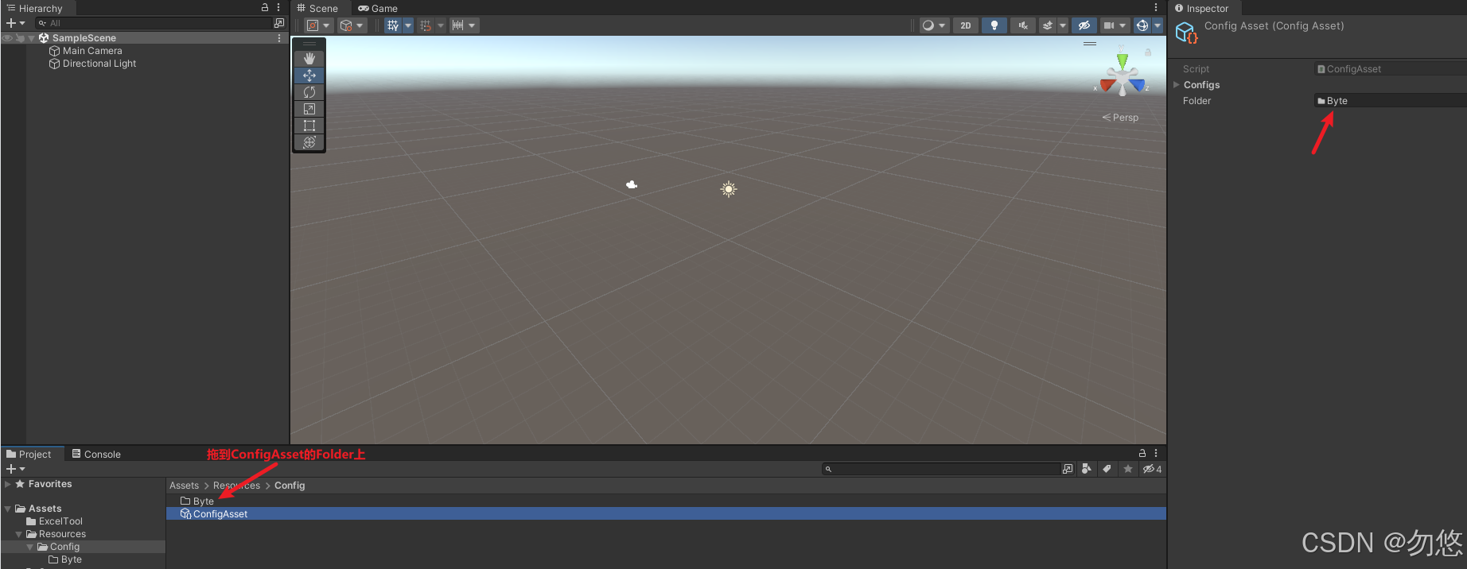Click Hierarchy open-in-search icon
Screen dimensions: 1467x569
coord(279,23)
